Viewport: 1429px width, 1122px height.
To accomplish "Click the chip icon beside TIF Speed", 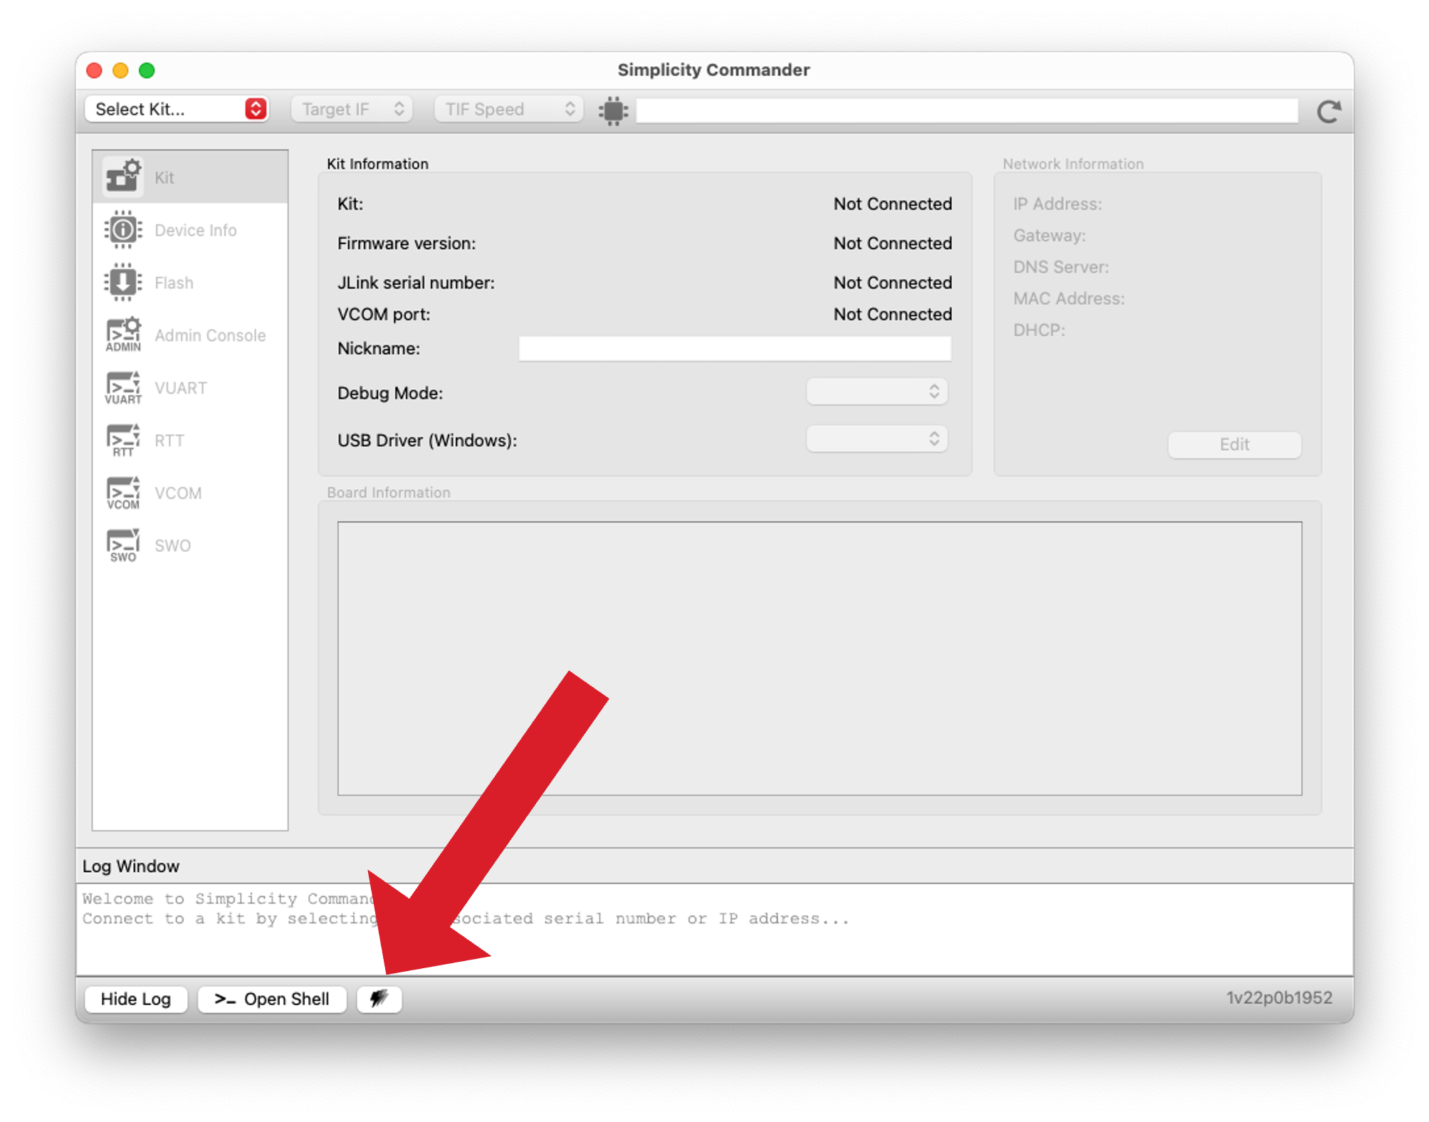I will (613, 110).
